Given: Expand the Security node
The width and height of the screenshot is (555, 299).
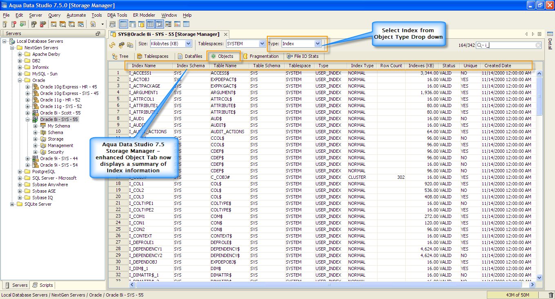Looking at the screenshot, I should [x=36, y=152].
